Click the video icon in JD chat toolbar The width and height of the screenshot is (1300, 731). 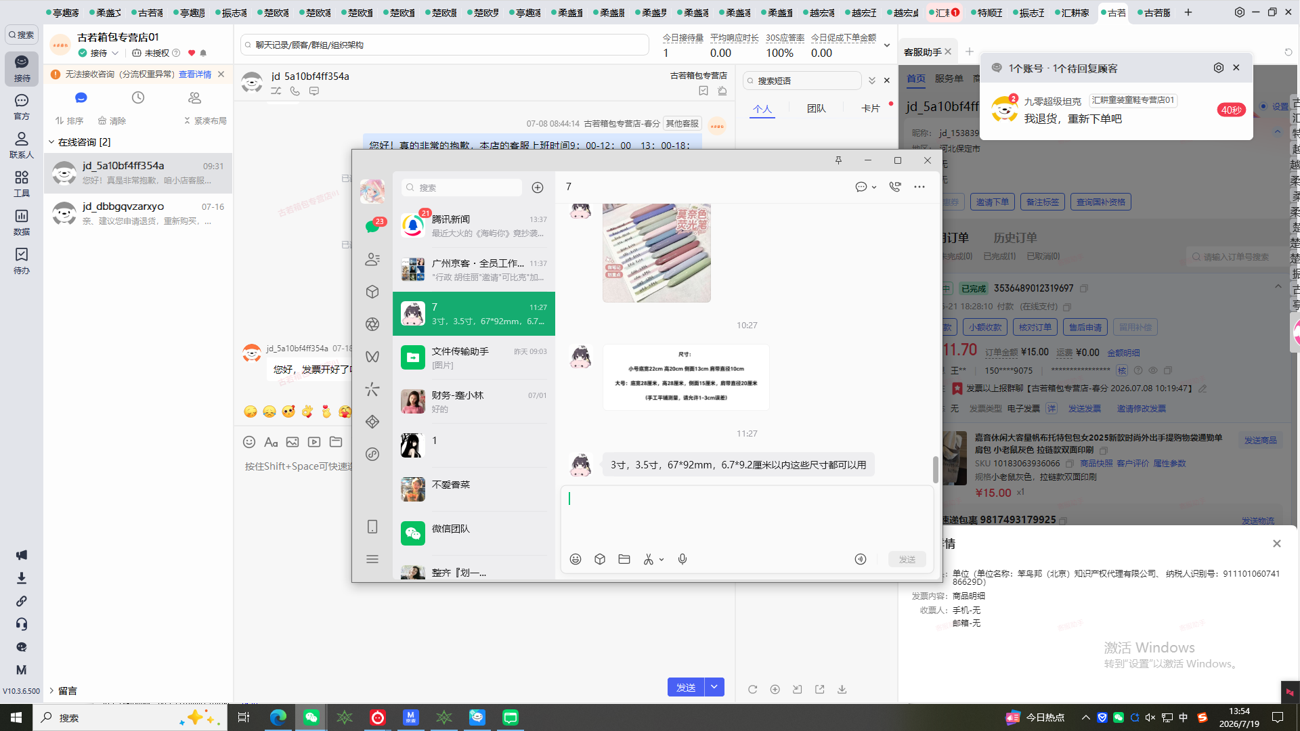tap(314, 442)
